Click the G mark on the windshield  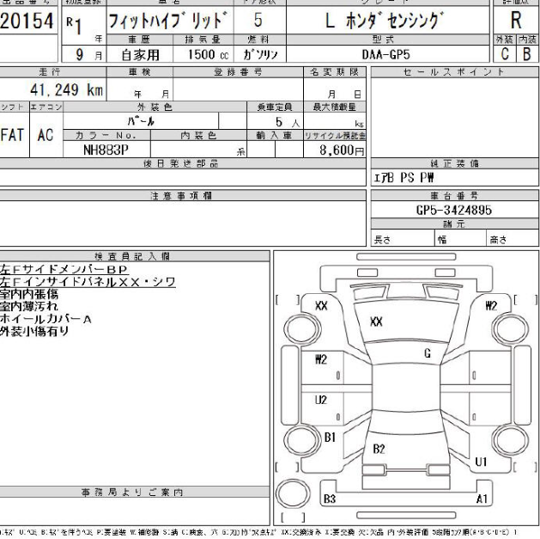click(x=427, y=352)
